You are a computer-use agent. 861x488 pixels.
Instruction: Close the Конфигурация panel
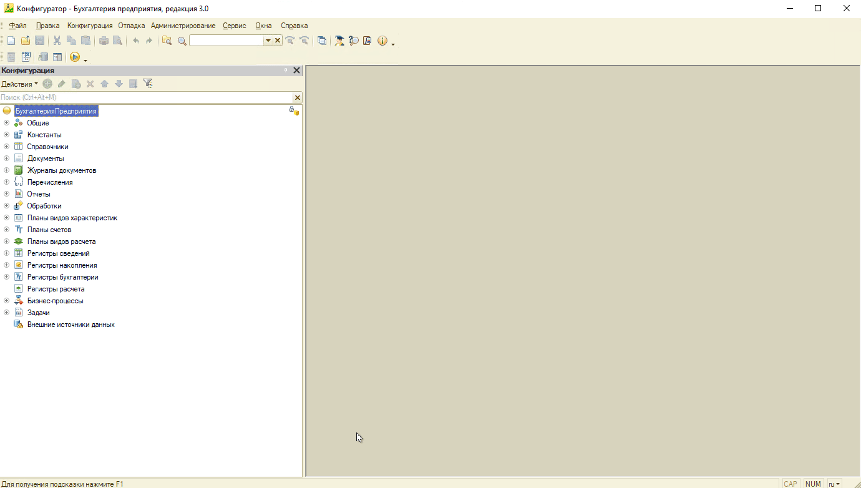point(297,71)
